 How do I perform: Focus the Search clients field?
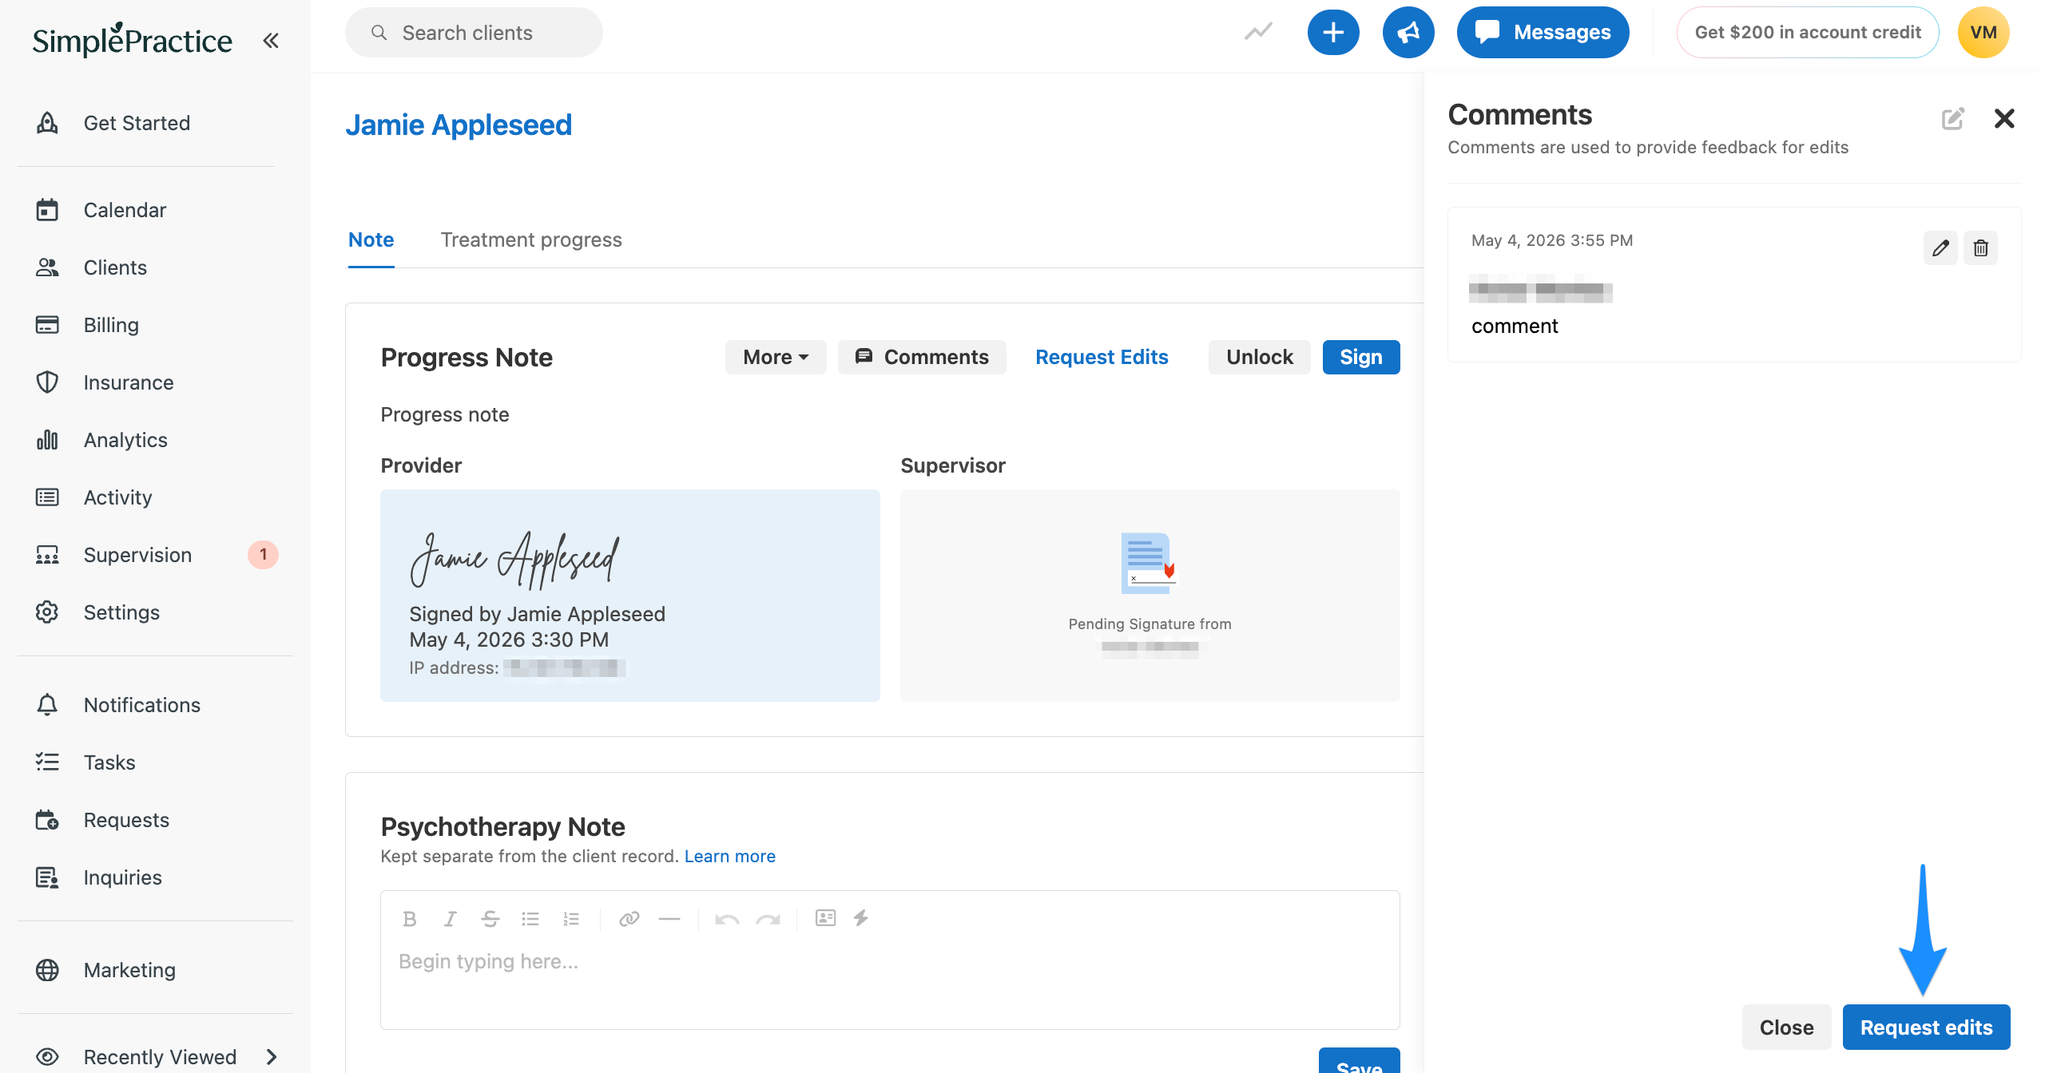tap(474, 33)
